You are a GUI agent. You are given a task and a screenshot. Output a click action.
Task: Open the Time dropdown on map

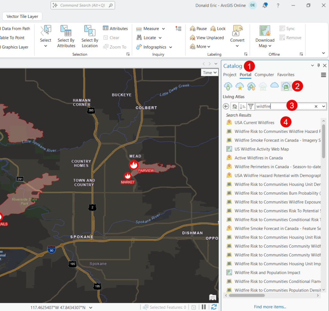tap(209, 73)
